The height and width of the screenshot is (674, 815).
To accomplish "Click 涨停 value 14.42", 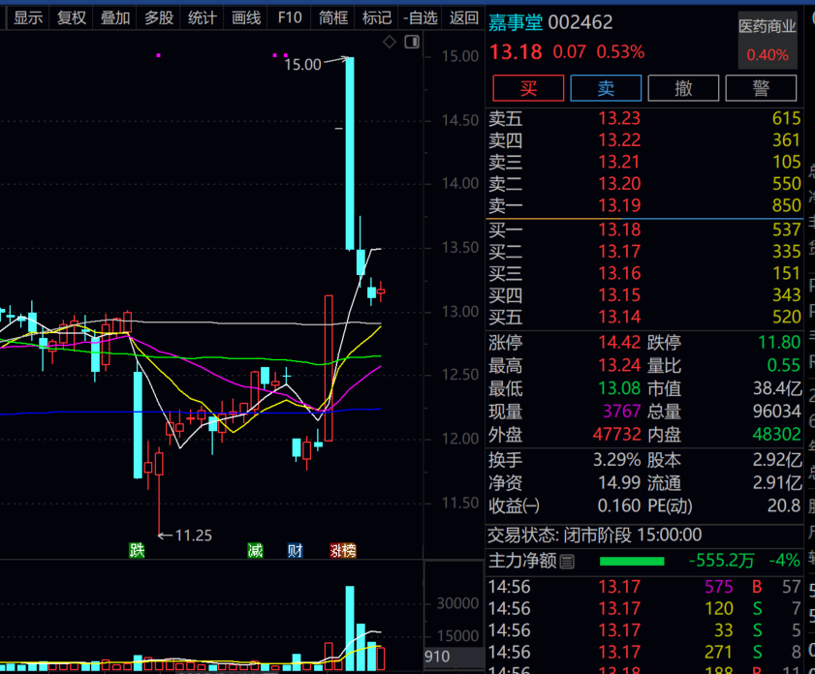I will [619, 342].
